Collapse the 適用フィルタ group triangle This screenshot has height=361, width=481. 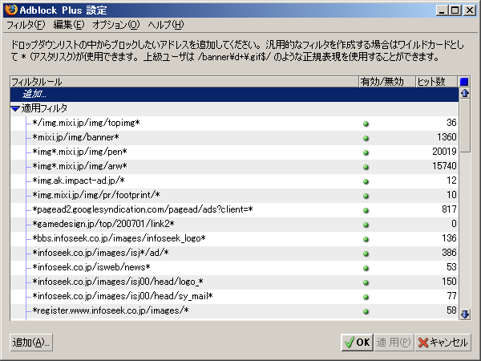click(15, 108)
